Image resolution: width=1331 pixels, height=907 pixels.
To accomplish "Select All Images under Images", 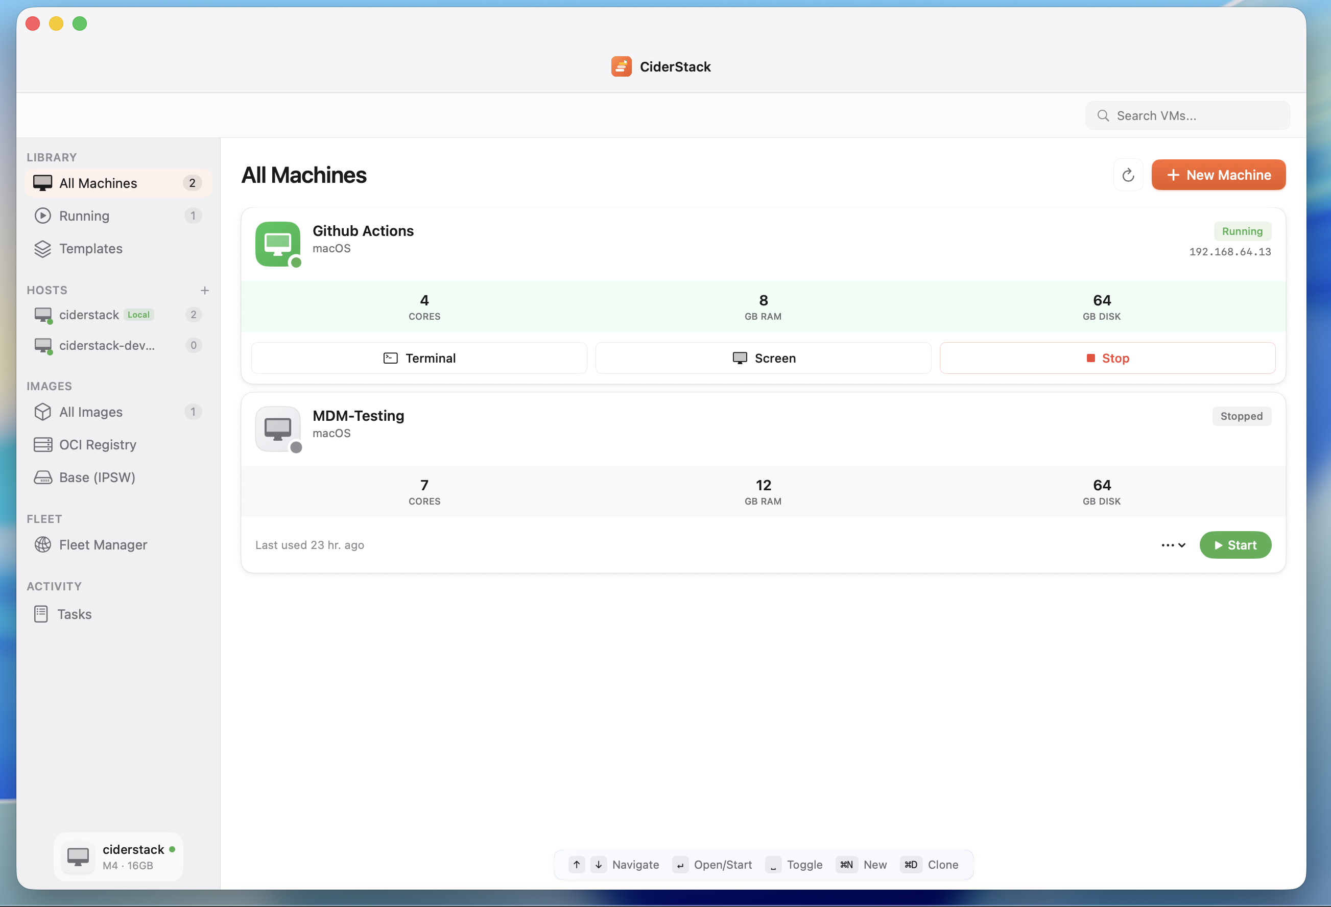I will click(90, 412).
